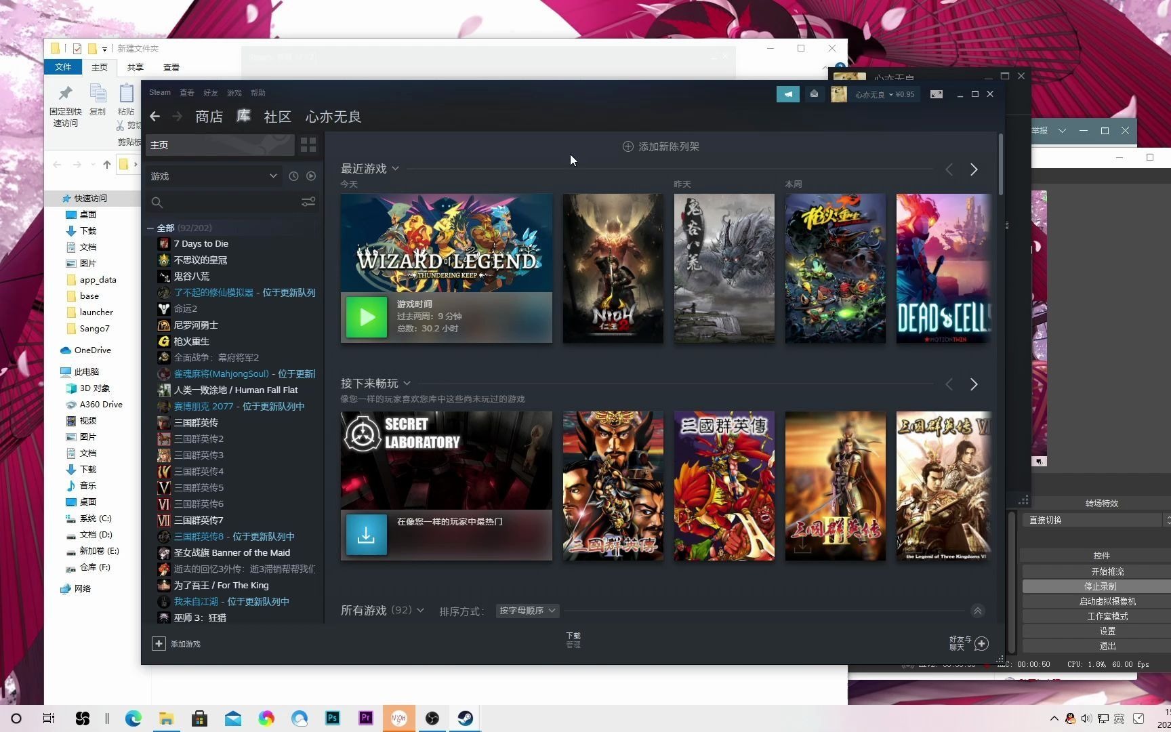
Task: Open the 帮助 menu in Steam
Action: (x=258, y=93)
